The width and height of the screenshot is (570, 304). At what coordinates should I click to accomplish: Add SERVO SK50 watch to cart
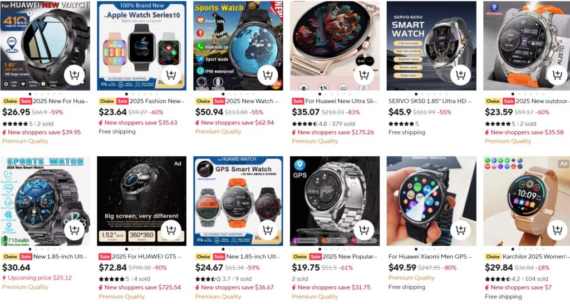tap(460, 75)
